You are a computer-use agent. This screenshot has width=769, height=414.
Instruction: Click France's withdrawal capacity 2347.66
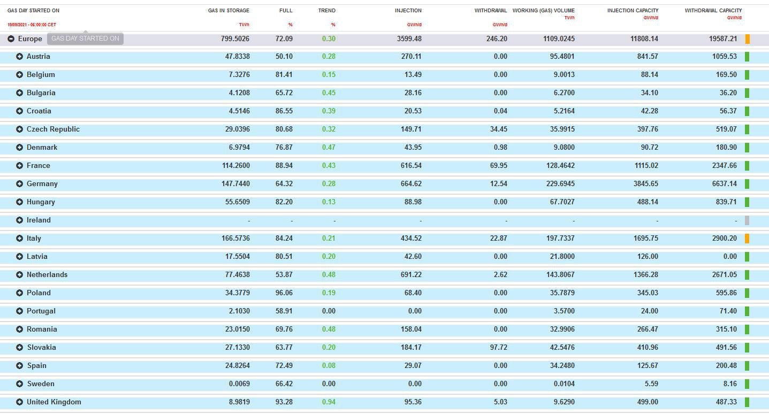[x=724, y=166]
